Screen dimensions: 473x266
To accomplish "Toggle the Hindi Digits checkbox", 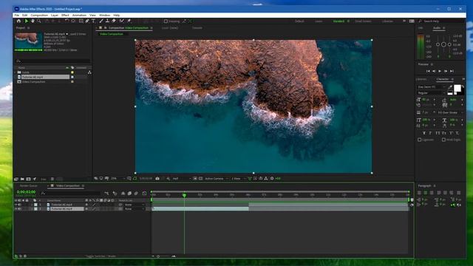I will (443, 140).
